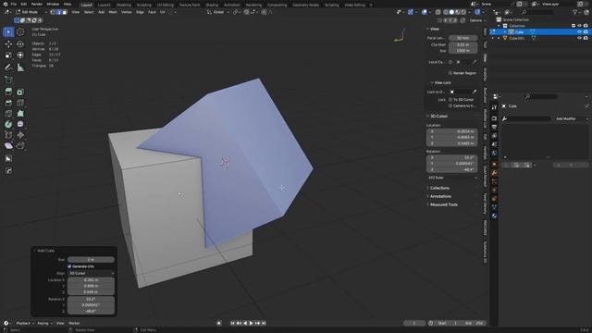Image resolution: width=592 pixels, height=333 pixels.
Task: Enable Render Region checkbox
Action: pyautogui.click(x=450, y=73)
